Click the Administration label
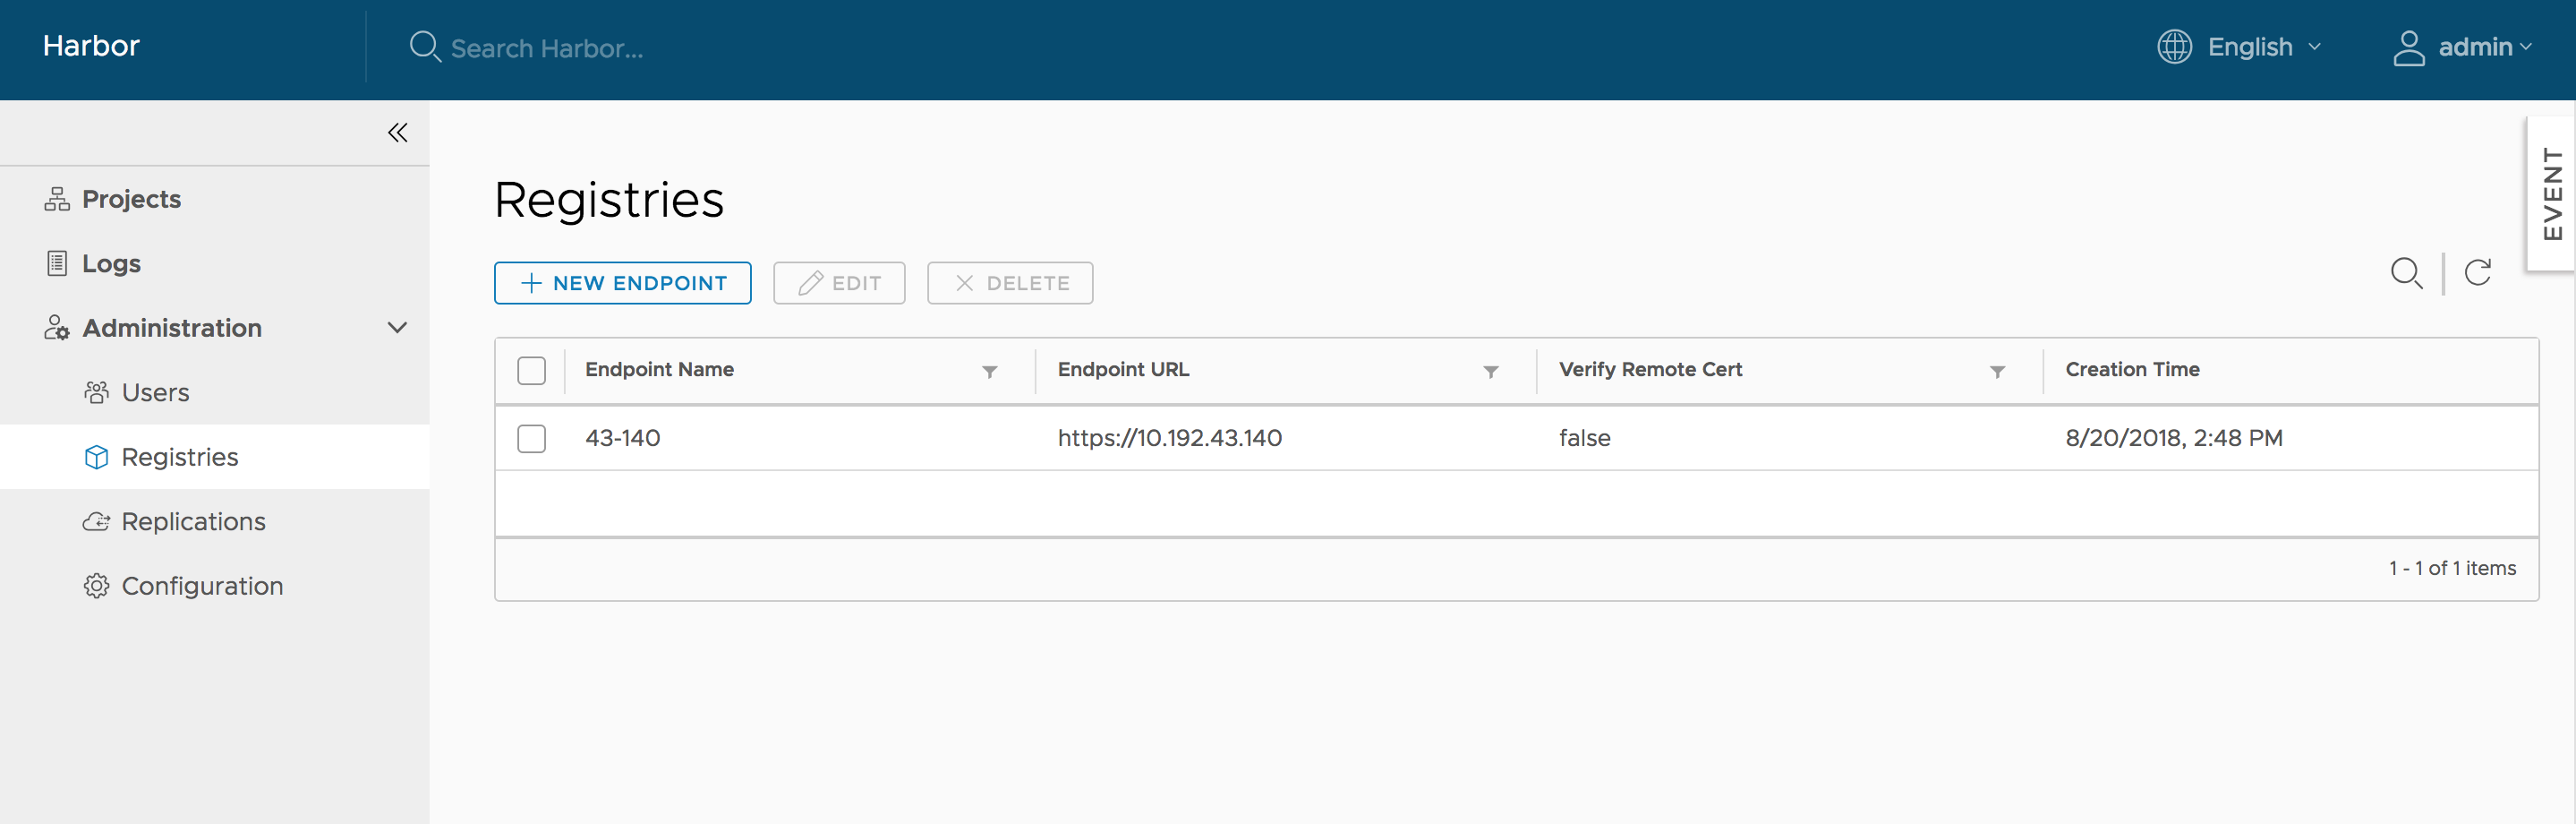This screenshot has height=824, width=2576. tap(172, 329)
